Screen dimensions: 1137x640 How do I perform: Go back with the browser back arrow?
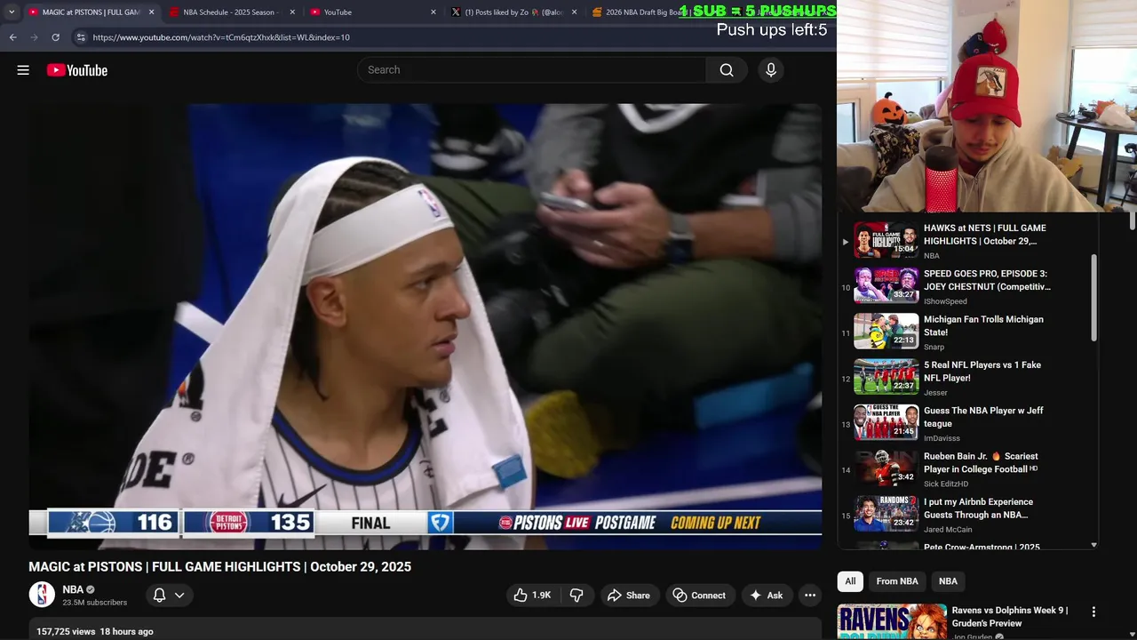coord(12,37)
